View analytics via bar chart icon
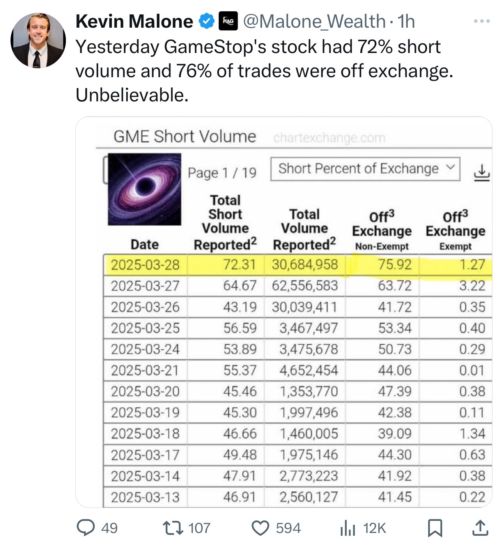503x554 pixels. coord(348,528)
